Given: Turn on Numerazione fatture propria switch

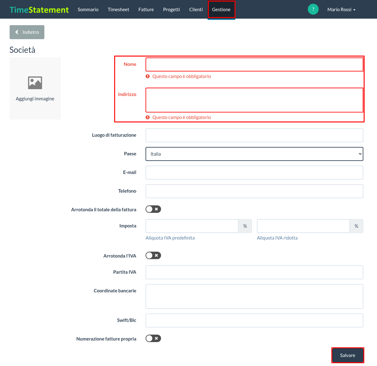Looking at the screenshot, I should click(153, 338).
